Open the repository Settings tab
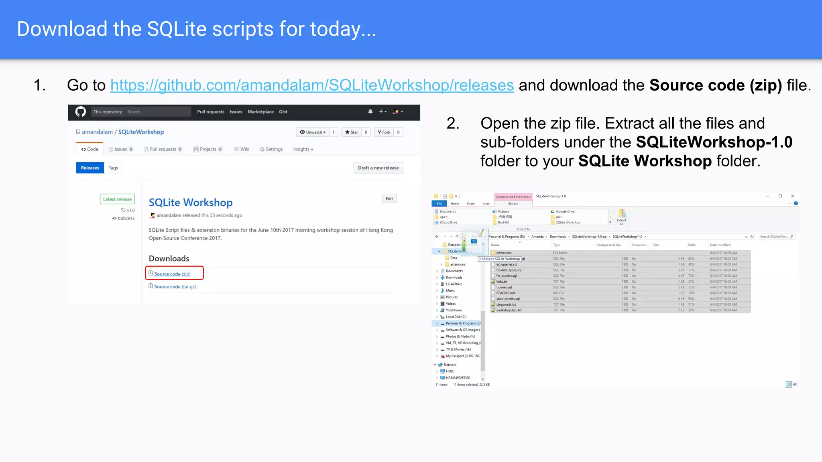Image resolution: width=822 pixels, height=462 pixels. coord(271,149)
